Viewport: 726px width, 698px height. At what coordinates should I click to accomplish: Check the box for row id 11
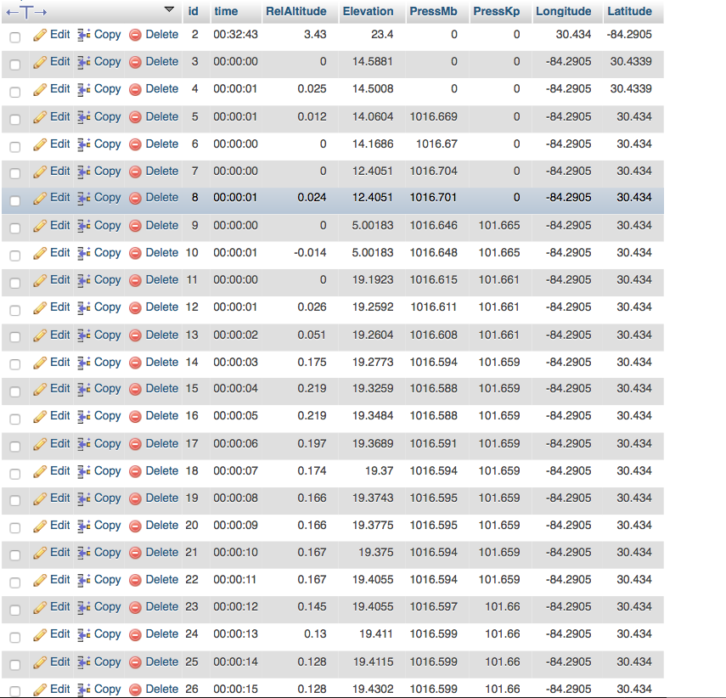click(x=15, y=283)
